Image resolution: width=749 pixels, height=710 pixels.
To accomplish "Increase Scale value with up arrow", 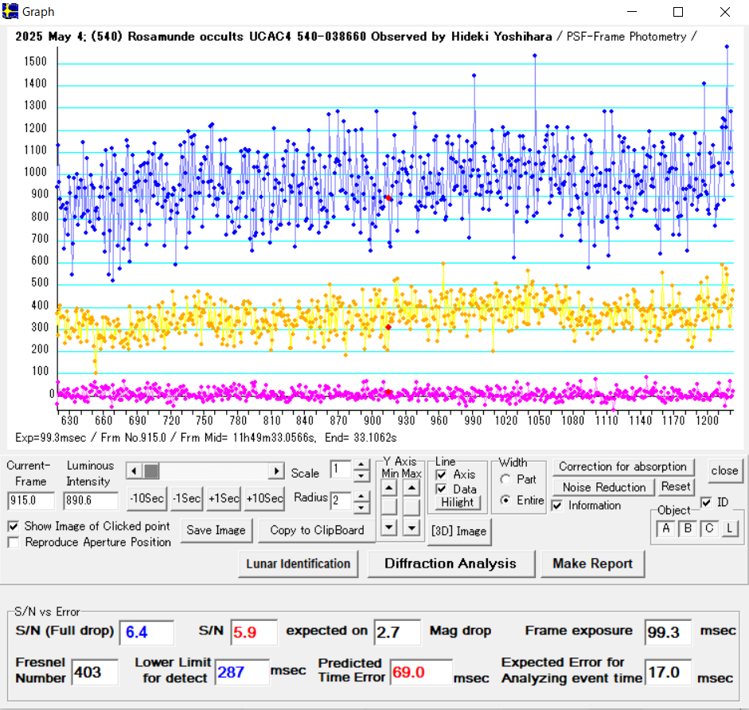I will pos(361,465).
